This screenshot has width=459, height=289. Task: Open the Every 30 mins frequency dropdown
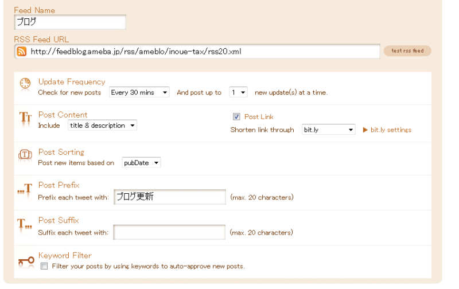[139, 92]
